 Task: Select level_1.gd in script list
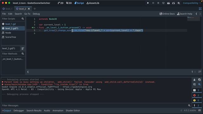[13, 24]
